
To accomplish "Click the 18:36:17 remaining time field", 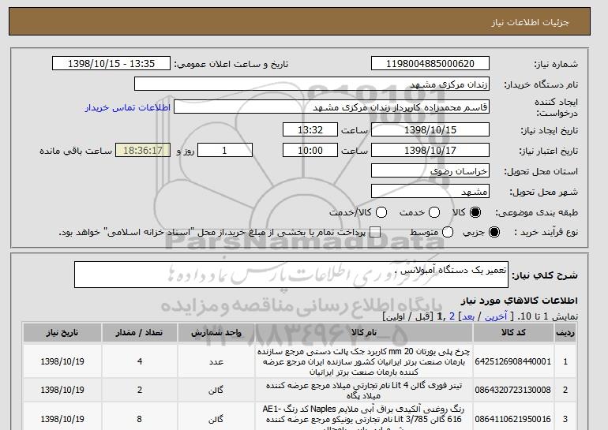I will coord(143,151).
